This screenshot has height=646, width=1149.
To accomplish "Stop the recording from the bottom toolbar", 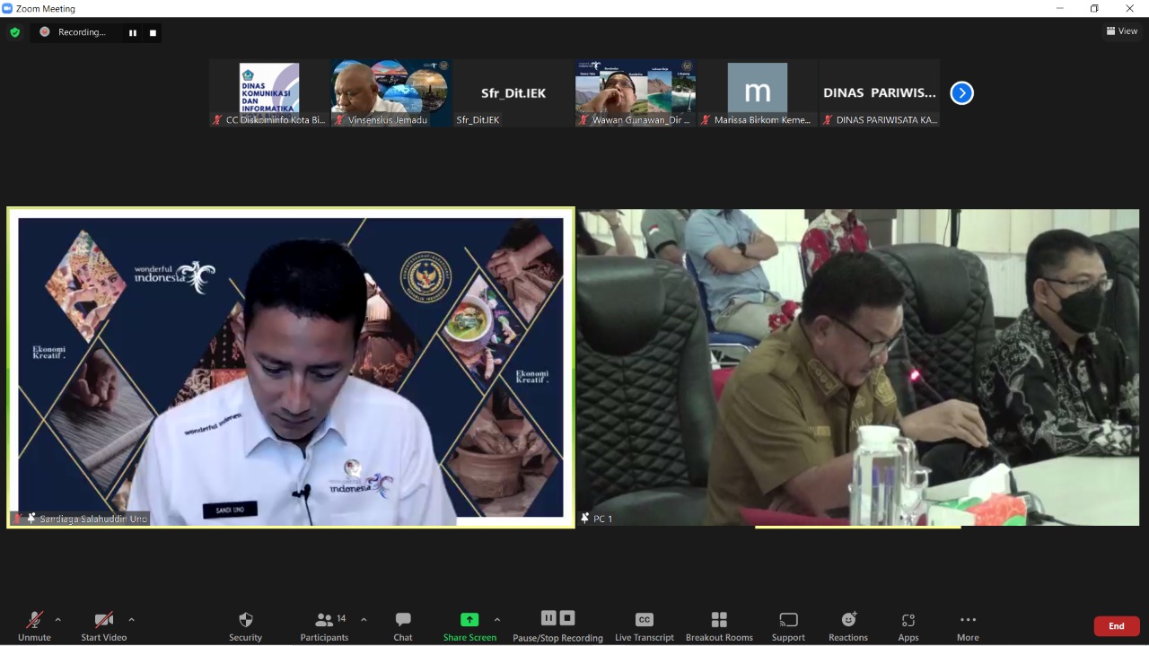I will pos(567,618).
